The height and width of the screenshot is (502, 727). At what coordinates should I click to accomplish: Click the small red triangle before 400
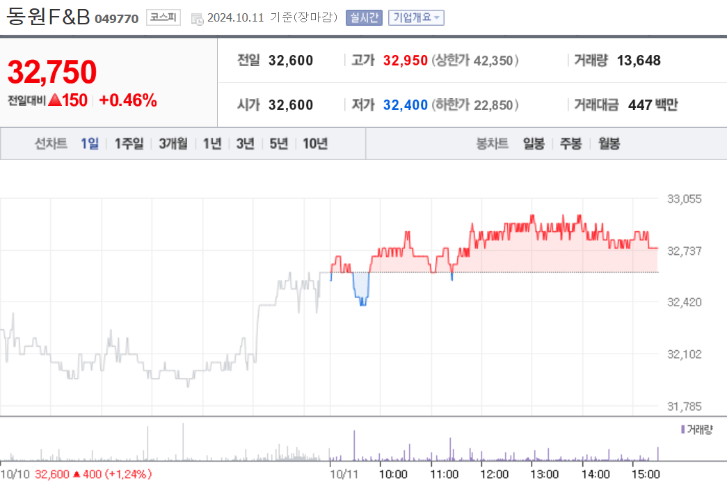click(x=77, y=474)
